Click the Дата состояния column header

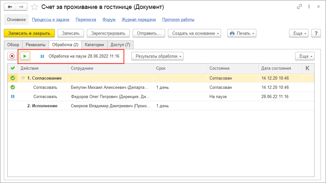click(x=276, y=68)
